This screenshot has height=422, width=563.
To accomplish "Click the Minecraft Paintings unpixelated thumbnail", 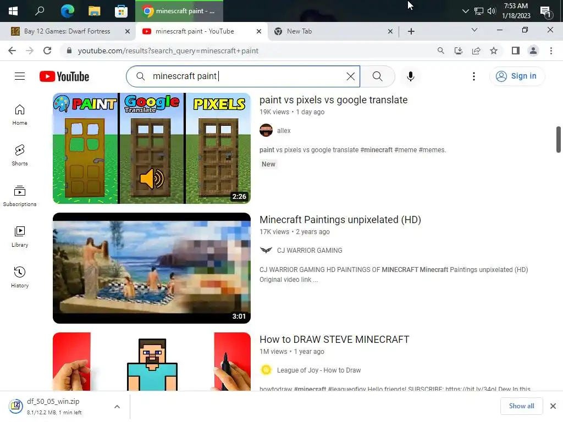I will tap(152, 268).
